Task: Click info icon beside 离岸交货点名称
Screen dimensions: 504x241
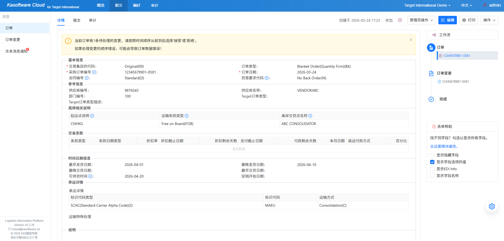Action: pos(310,116)
